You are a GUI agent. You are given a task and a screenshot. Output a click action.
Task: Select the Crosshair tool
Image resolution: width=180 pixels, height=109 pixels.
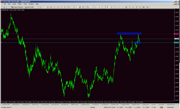[x=111, y=7]
